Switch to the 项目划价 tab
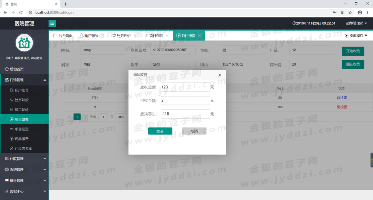373x200 pixels. click(154, 36)
